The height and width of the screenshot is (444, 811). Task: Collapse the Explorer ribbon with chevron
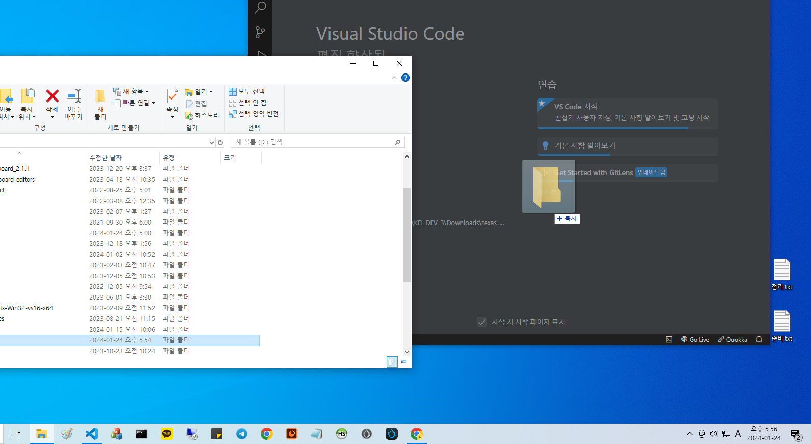[x=394, y=78]
